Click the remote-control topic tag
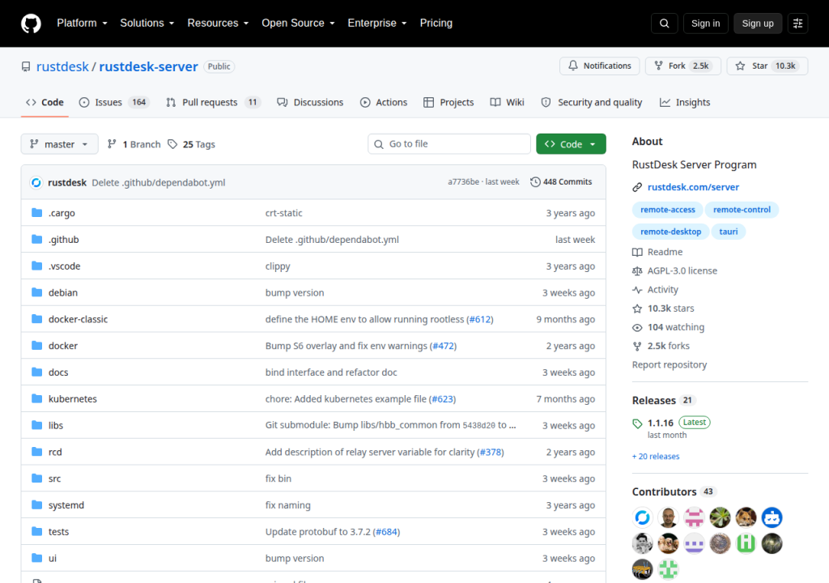The height and width of the screenshot is (583, 829). [742, 210]
